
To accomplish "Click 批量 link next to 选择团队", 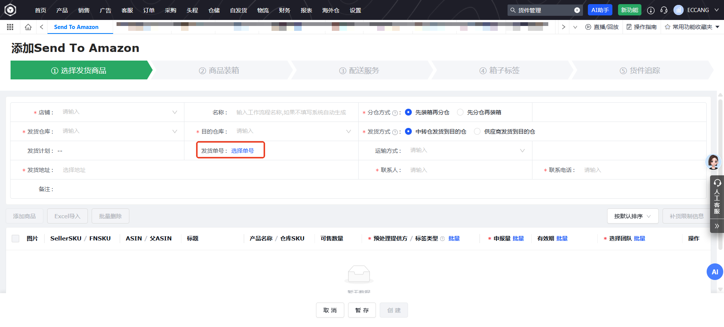I will (640, 239).
